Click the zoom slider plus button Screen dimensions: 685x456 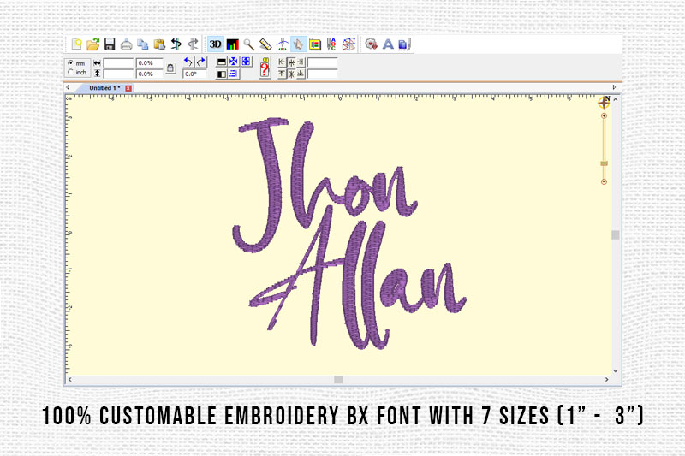(605, 115)
